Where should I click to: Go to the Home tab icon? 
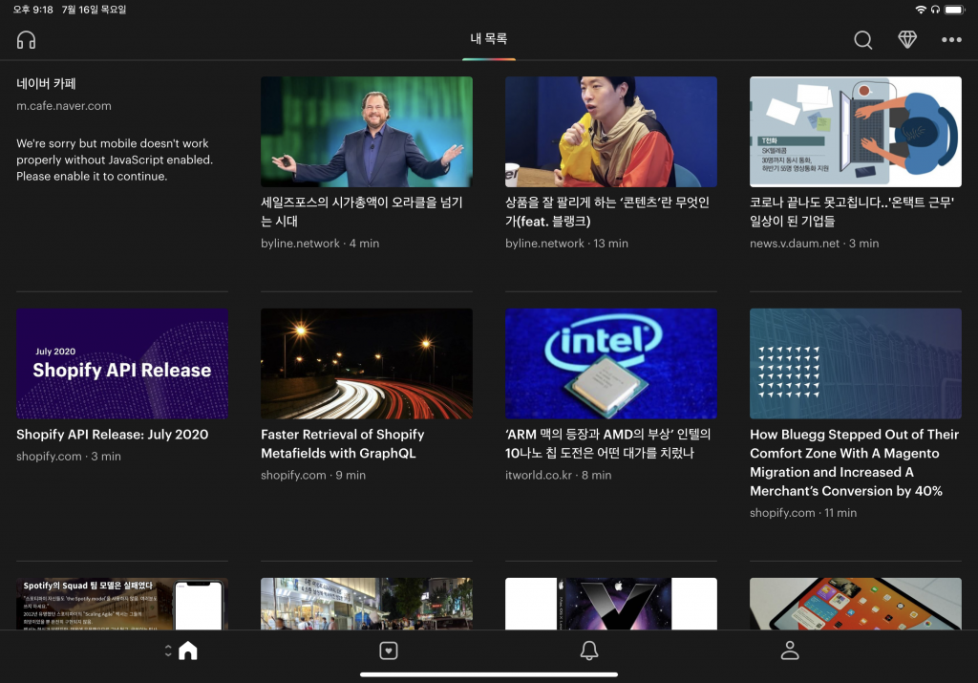[x=188, y=651]
